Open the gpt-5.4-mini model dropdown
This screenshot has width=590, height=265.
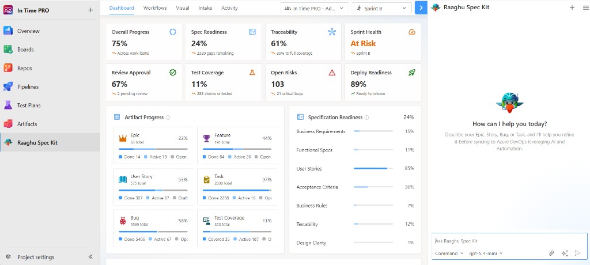(x=486, y=253)
